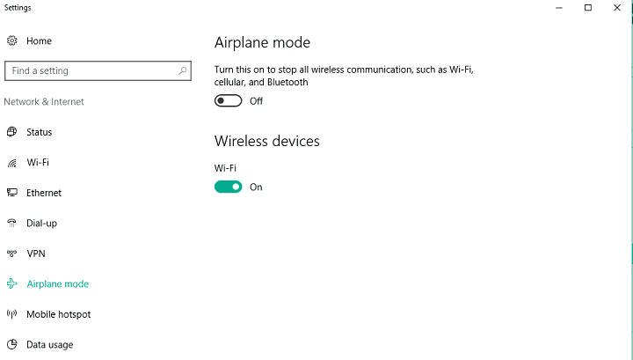
Task: Open the Ethernet settings page
Action: (x=44, y=193)
